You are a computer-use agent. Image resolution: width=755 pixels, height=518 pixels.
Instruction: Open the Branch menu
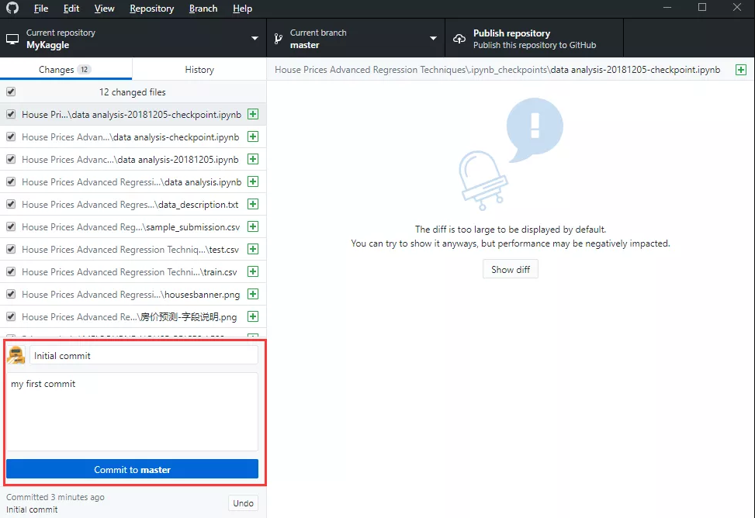click(203, 9)
